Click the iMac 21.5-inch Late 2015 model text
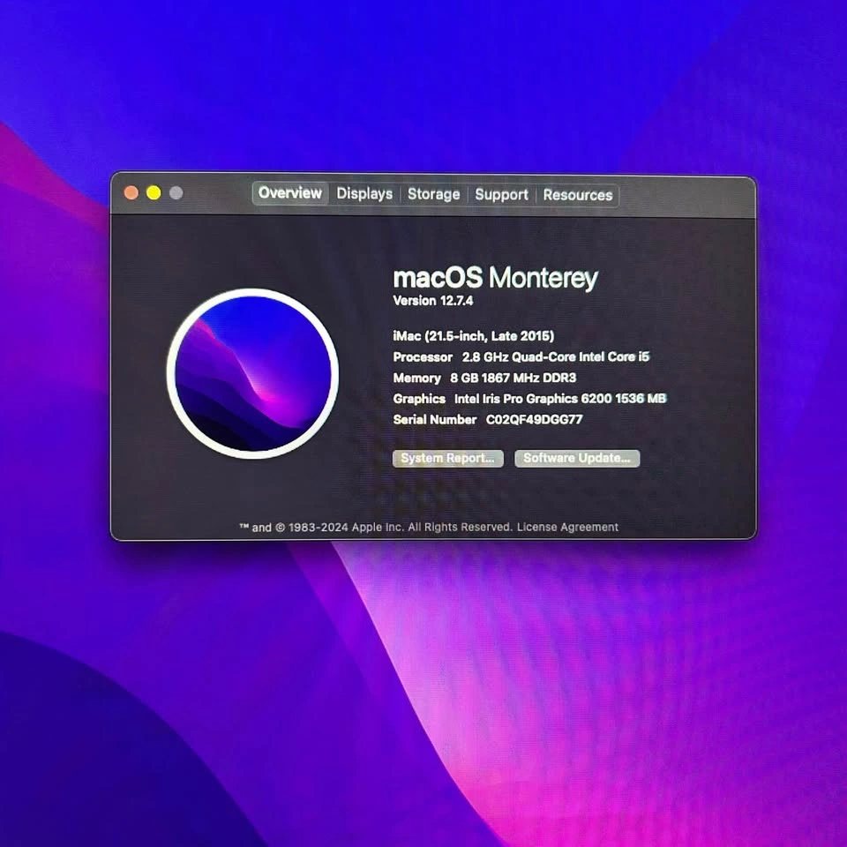 (x=474, y=336)
